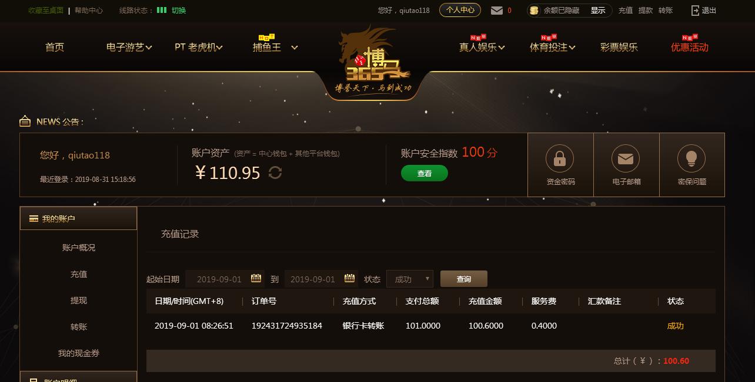Toggle hidden balance with 显示
This screenshot has height=382, width=755.
coord(598,11)
